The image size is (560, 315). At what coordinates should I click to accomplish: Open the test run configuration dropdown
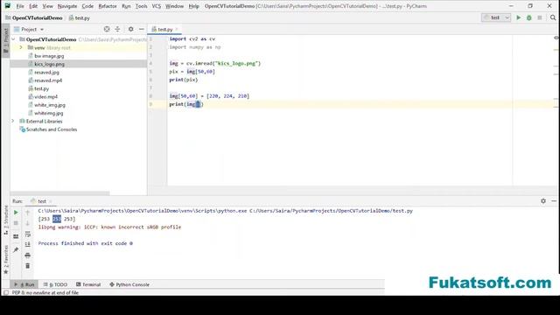(x=496, y=17)
